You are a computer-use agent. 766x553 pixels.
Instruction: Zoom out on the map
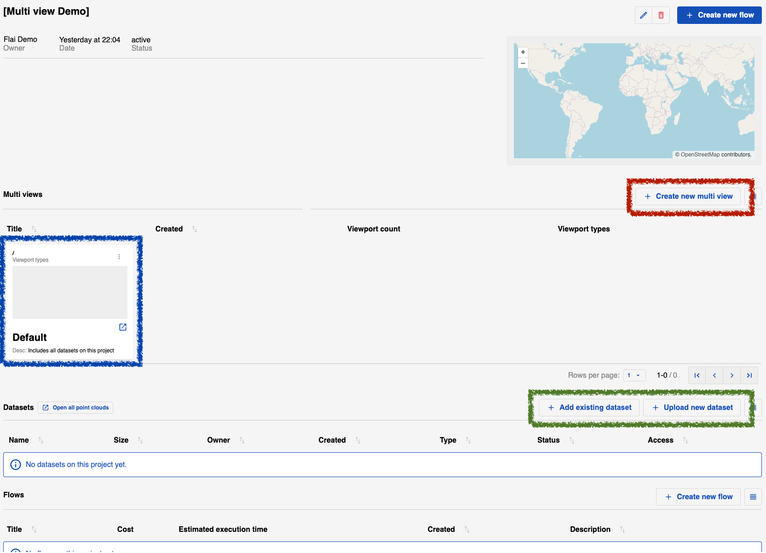pos(523,63)
